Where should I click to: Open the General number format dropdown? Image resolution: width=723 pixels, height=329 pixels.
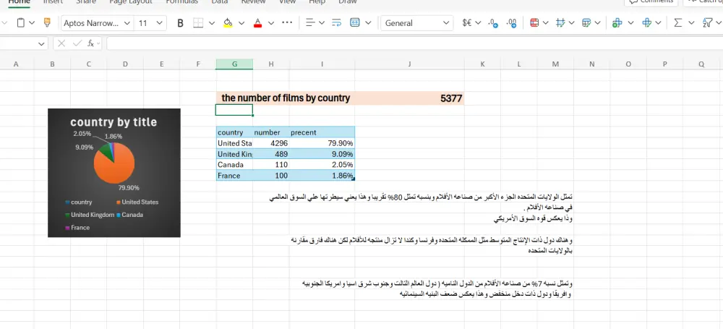tap(417, 23)
